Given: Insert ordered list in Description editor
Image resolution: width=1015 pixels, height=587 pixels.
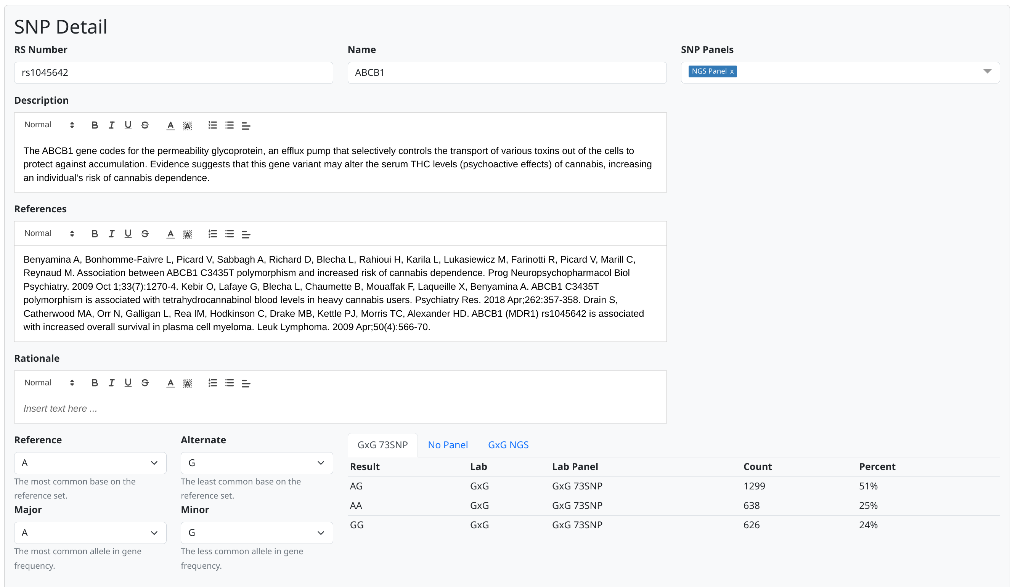Looking at the screenshot, I should pyautogui.click(x=213, y=125).
